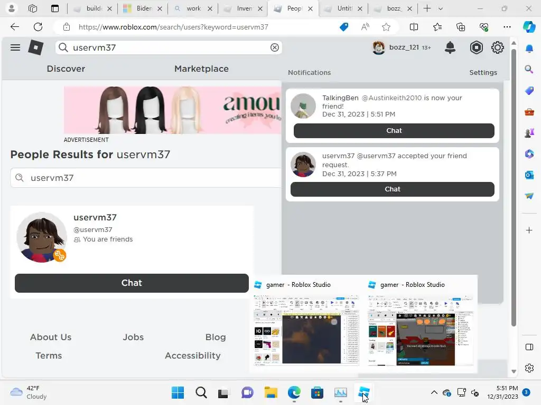Click the Roblox logo home icon

click(x=35, y=47)
